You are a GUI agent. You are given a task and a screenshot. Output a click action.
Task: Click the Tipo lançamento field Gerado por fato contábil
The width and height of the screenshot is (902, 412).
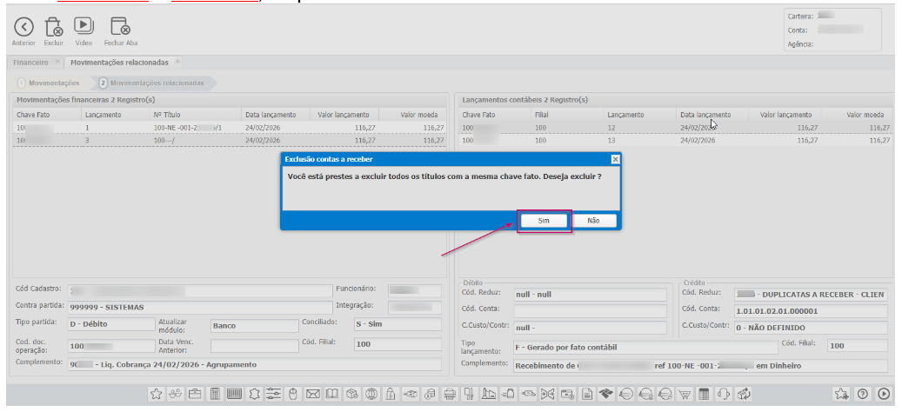[645, 348]
